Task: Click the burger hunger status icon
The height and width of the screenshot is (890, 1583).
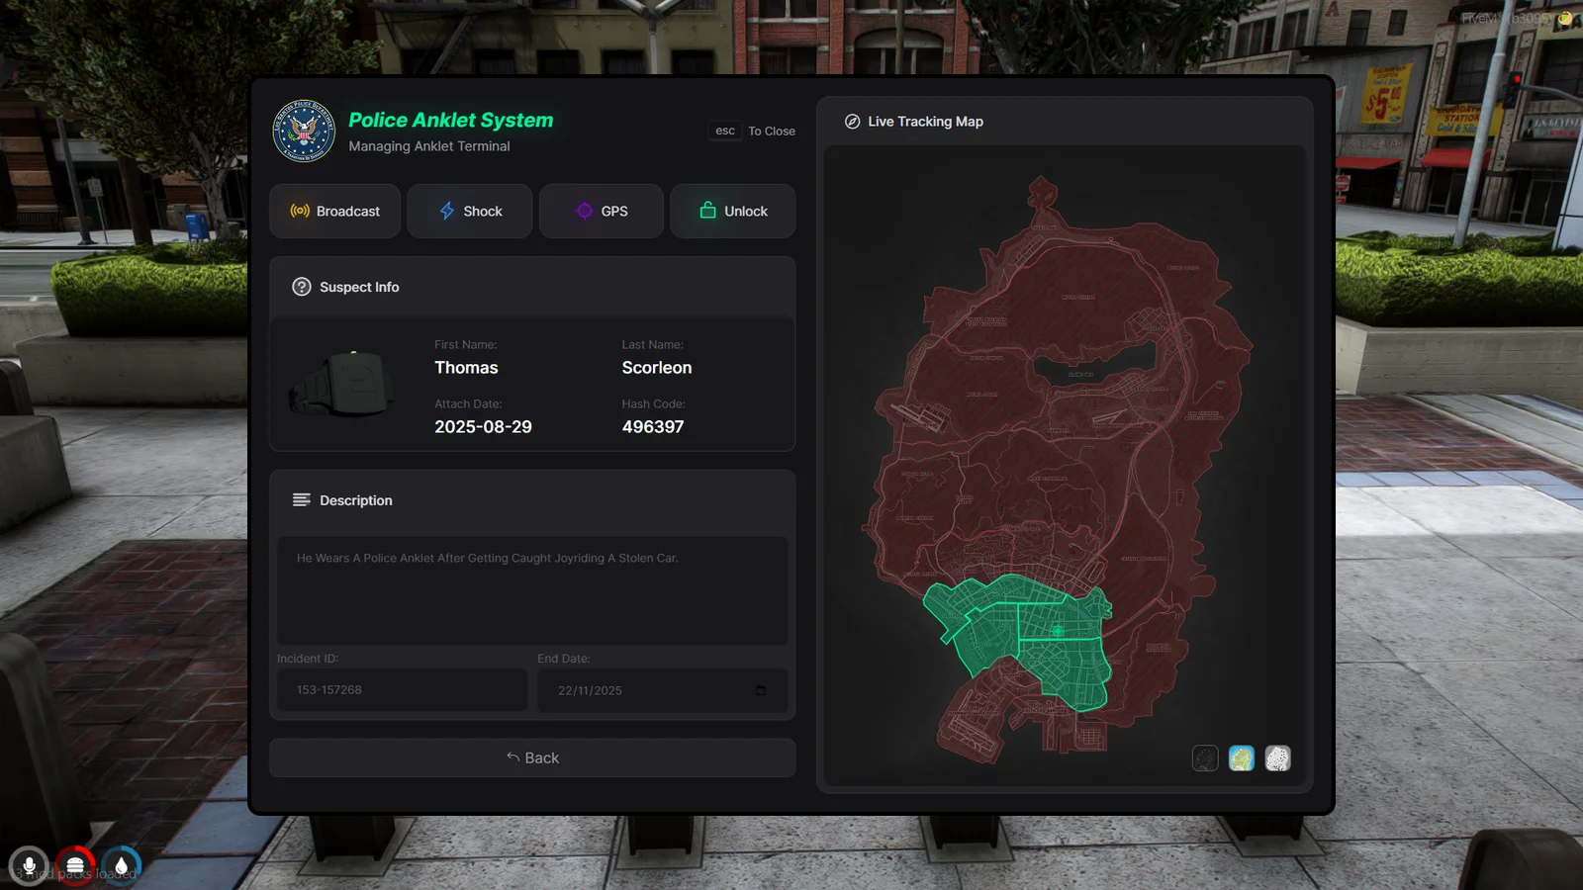Action: click(75, 866)
